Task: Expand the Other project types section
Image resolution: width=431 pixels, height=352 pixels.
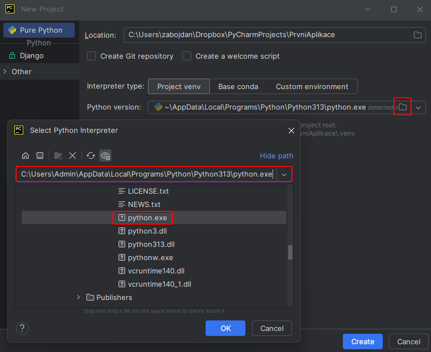Action: coord(5,71)
